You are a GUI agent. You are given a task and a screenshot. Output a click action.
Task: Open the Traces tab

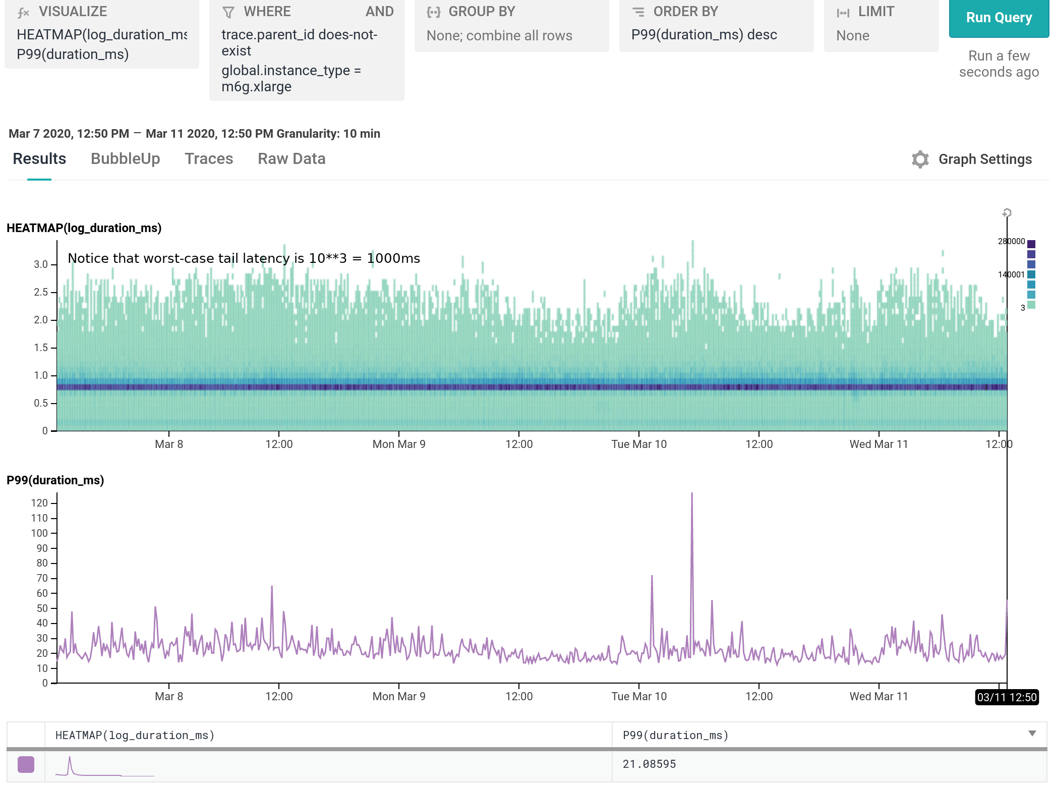[x=209, y=159]
